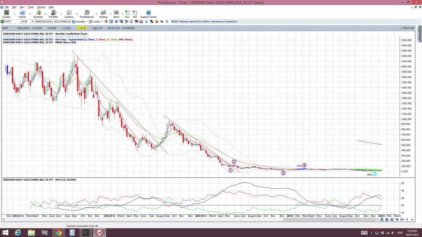Screen dimensions: 422x237
Task: Click the calendar icon beside Weekly
Action: pos(73,21)
